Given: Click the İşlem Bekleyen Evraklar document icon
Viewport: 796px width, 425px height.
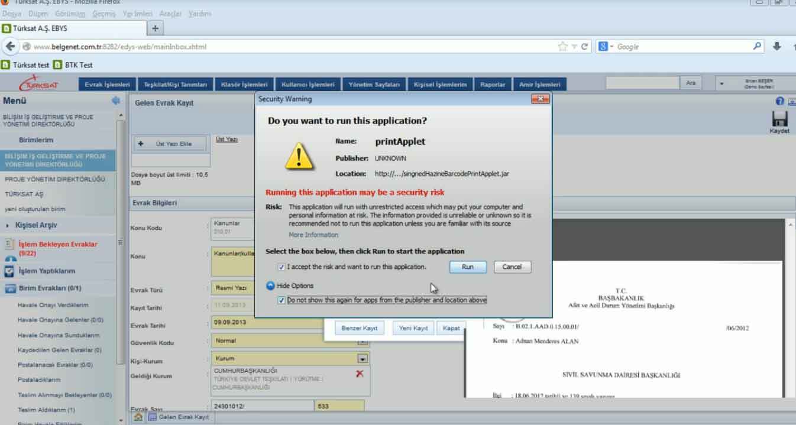Looking at the screenshot, I should click(x=9, y=244).
